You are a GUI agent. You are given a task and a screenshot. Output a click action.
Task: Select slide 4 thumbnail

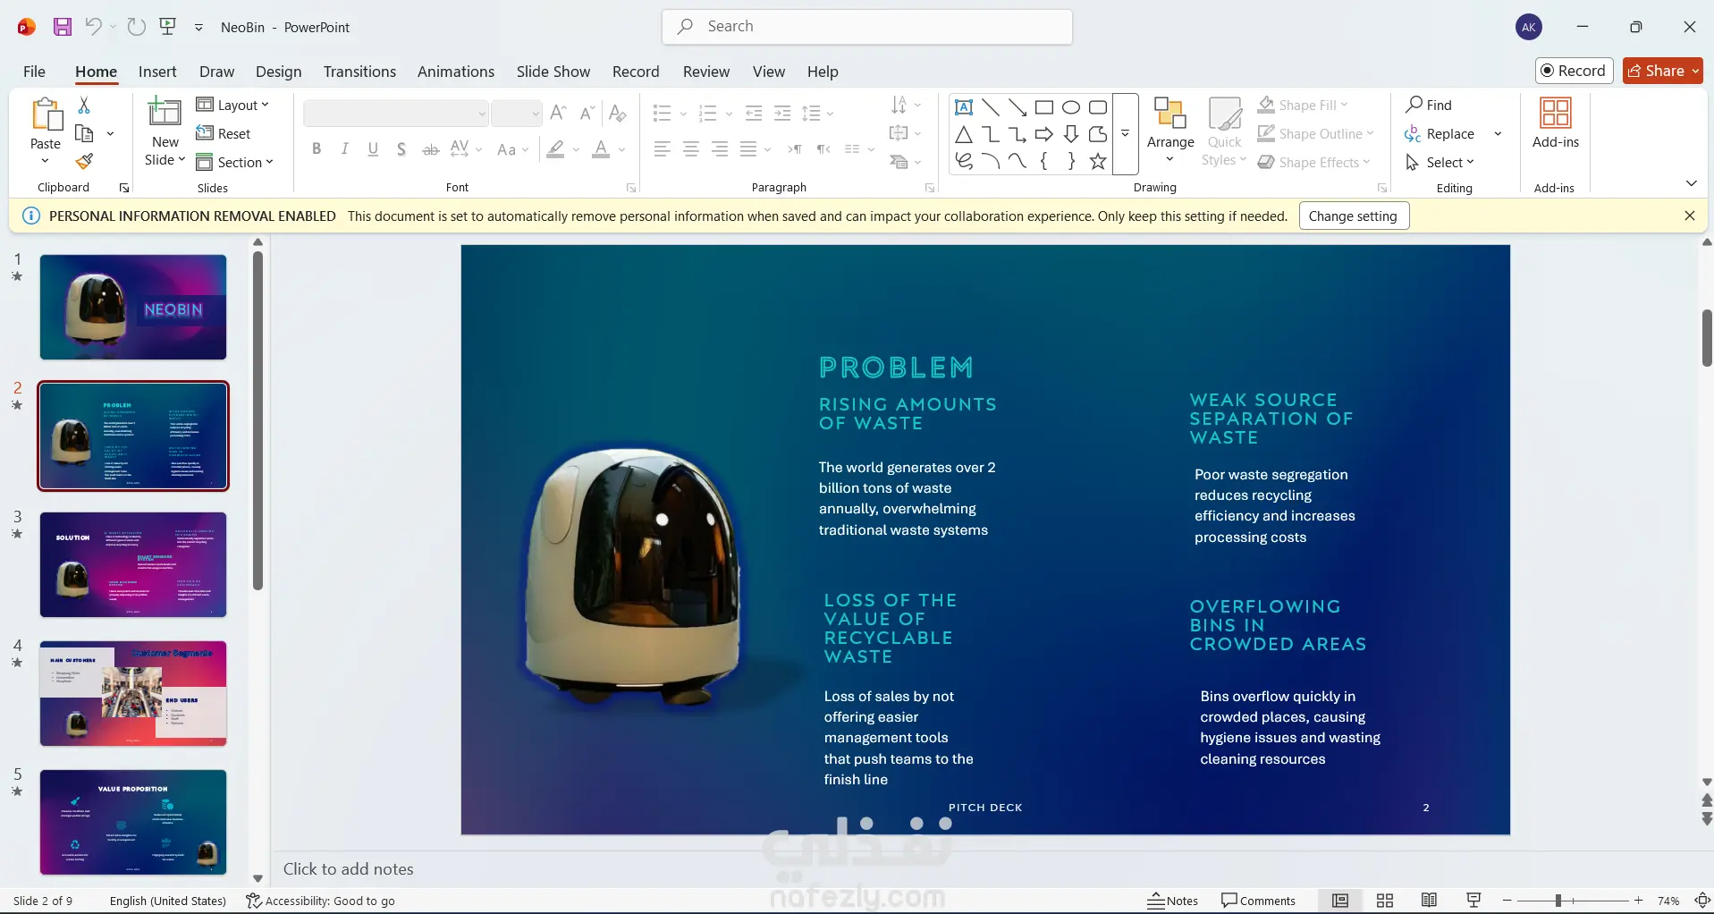[x=133, y=693]
